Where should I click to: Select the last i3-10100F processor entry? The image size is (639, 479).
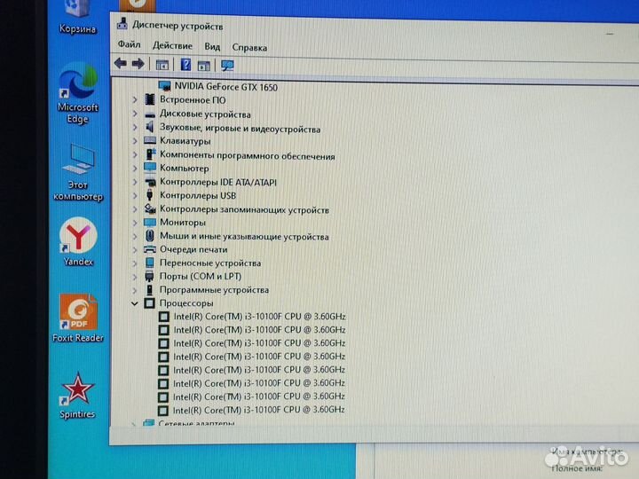[x=259, y=410]
